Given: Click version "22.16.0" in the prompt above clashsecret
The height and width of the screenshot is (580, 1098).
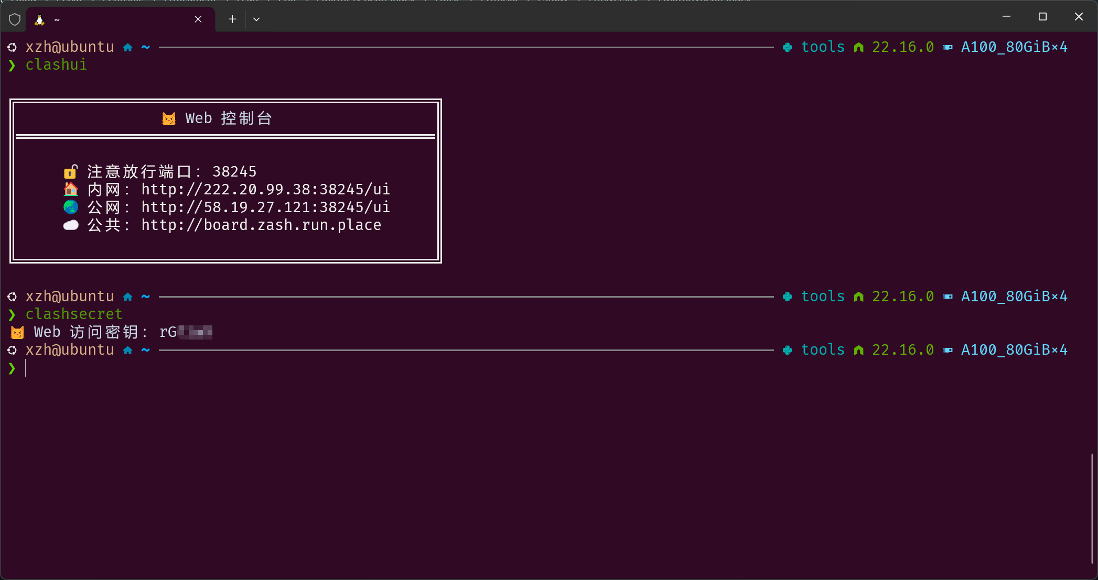Looking at the screenshot, I should (x=903, y=297).
